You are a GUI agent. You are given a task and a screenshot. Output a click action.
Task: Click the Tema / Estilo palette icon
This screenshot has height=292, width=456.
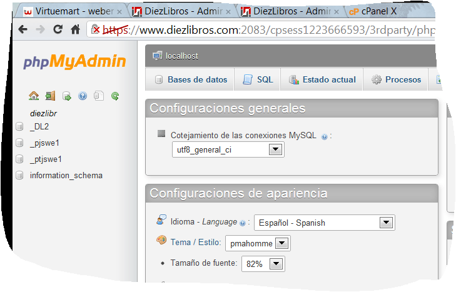click(161, 240)
